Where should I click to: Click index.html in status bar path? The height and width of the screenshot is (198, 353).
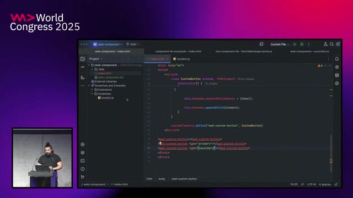(x=121, y=184)
